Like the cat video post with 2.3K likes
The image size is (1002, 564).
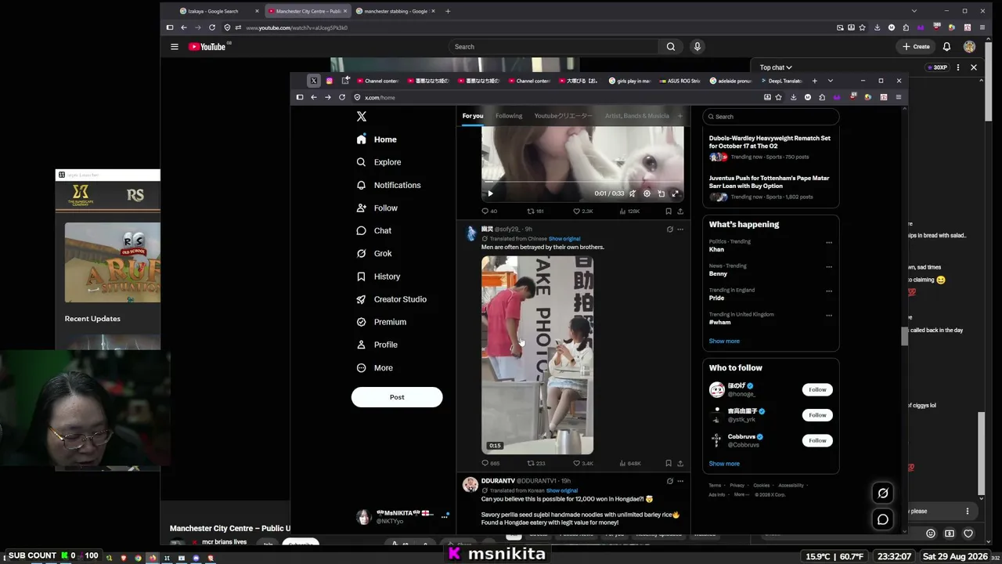pos(583,211)
